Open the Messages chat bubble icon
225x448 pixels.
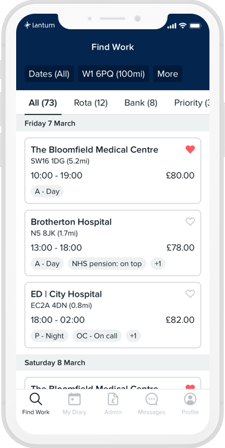tap(152, 399)
